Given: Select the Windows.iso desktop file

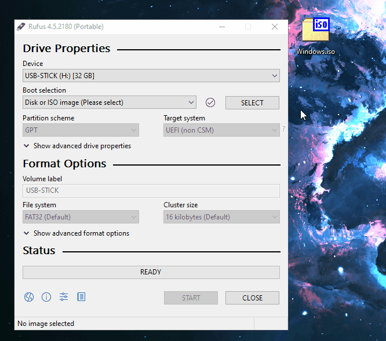Looking at the screenshot, I should [316, 36].
